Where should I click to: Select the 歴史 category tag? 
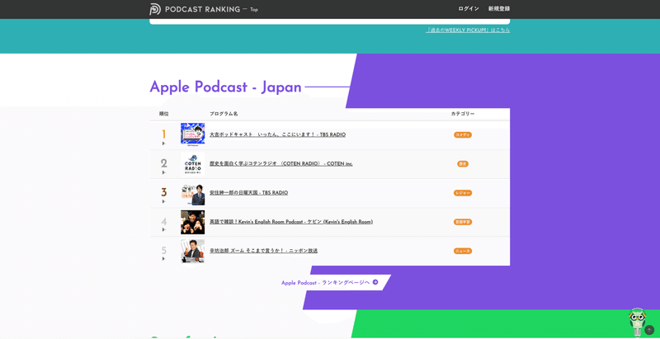[x=463, y=164]
